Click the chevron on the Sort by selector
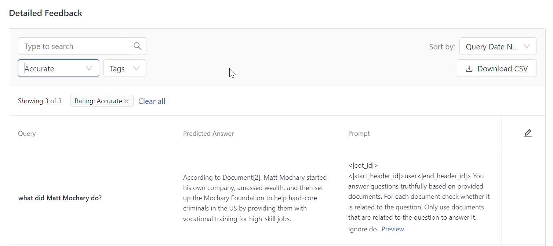553x246 pixels. (527, 46)
